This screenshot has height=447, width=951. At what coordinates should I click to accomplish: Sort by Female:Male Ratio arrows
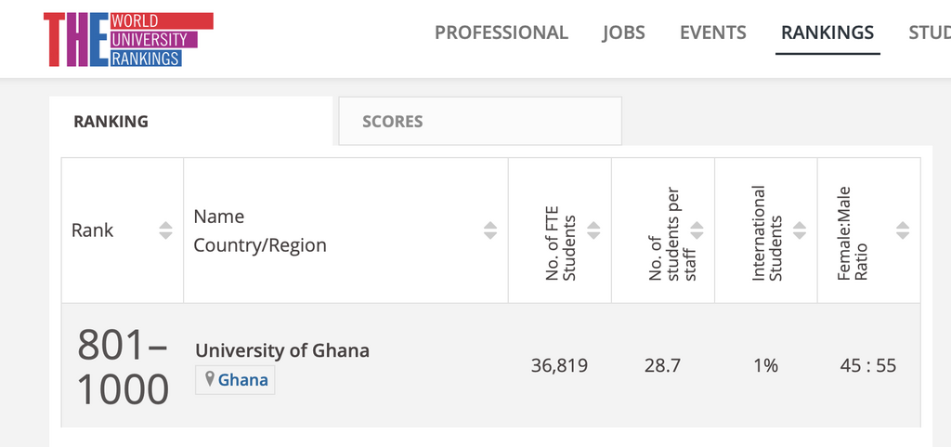[x=903, y=230]
